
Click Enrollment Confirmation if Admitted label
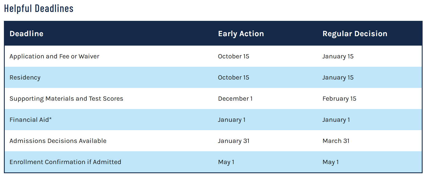tap(65, 162)
